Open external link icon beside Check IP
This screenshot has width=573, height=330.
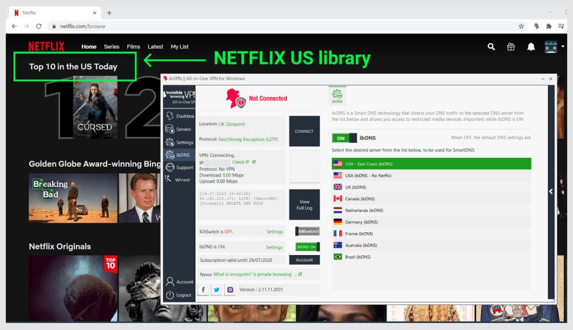(x=254, y=162)
